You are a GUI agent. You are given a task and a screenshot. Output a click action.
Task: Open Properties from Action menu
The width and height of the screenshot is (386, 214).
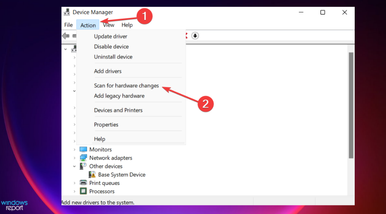coord(106,125)
